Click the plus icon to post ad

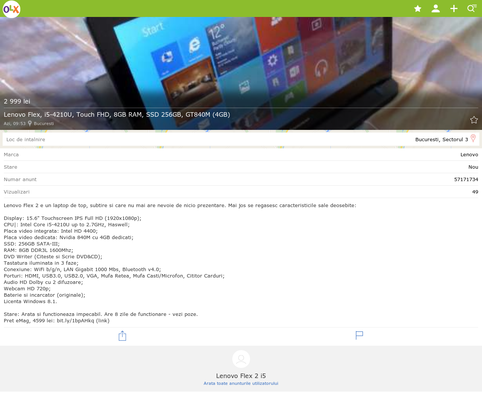tap(454, 9)
